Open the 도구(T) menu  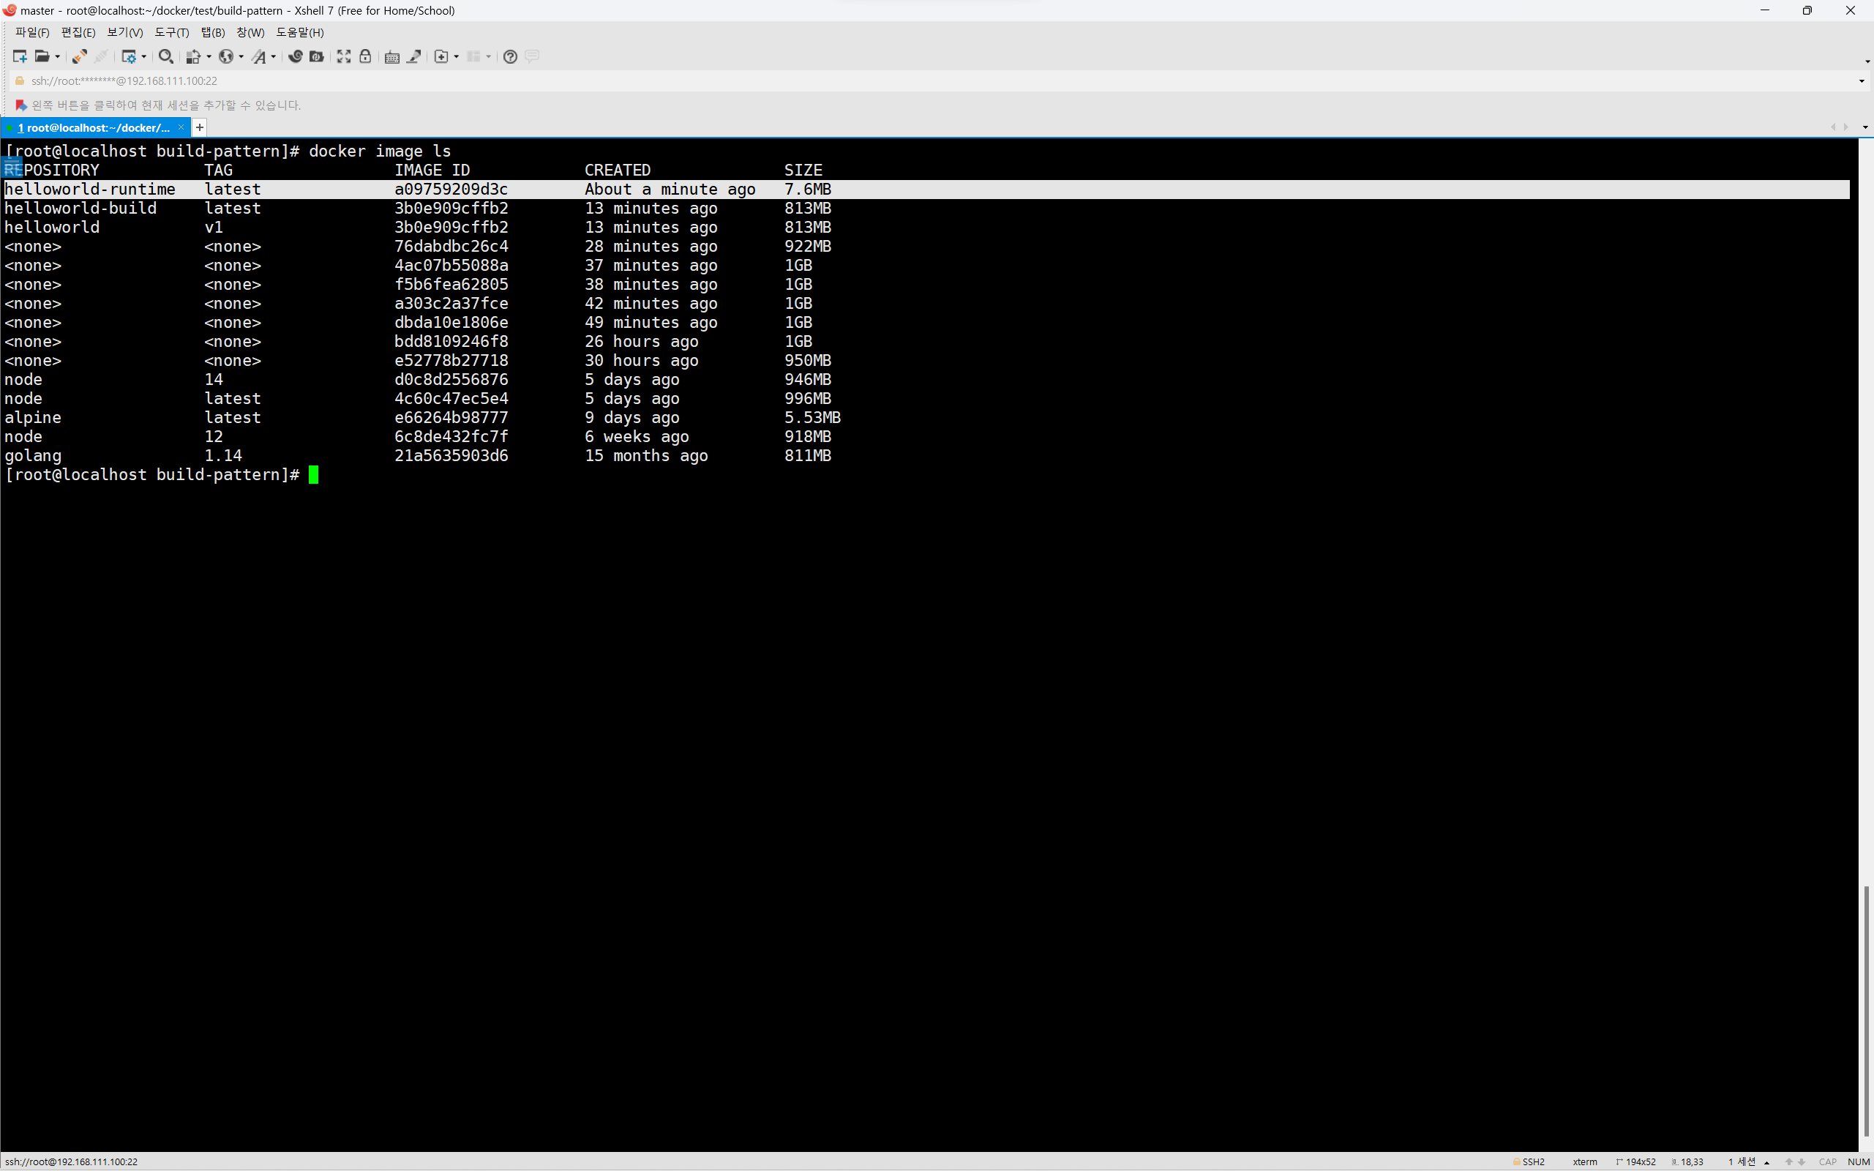(x=171, y=32)
